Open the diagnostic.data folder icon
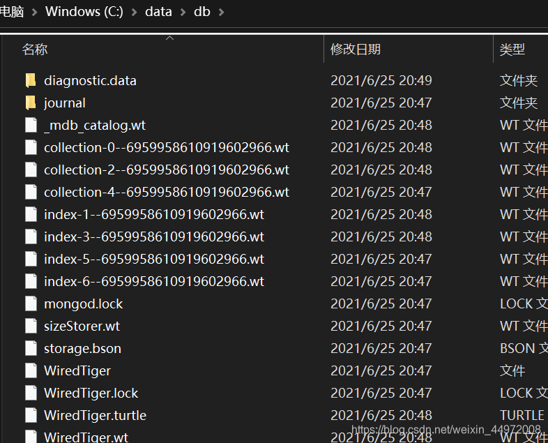The width and height of the screenshot is (548, 443). coord(31,80)
